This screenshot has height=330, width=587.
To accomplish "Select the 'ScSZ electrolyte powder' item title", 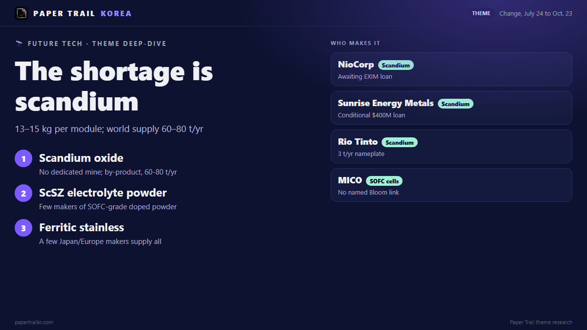I will pyautogui.click(x=103, y=193).
